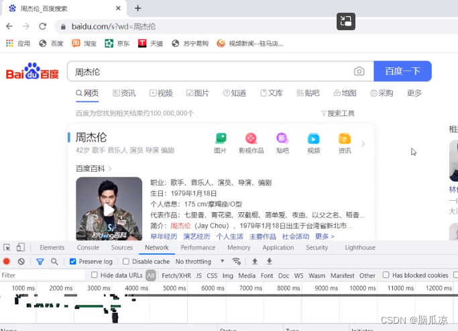This screenshot has width=458, height=331.
Task: Click the Baidu logo
Action: point(32,71)
